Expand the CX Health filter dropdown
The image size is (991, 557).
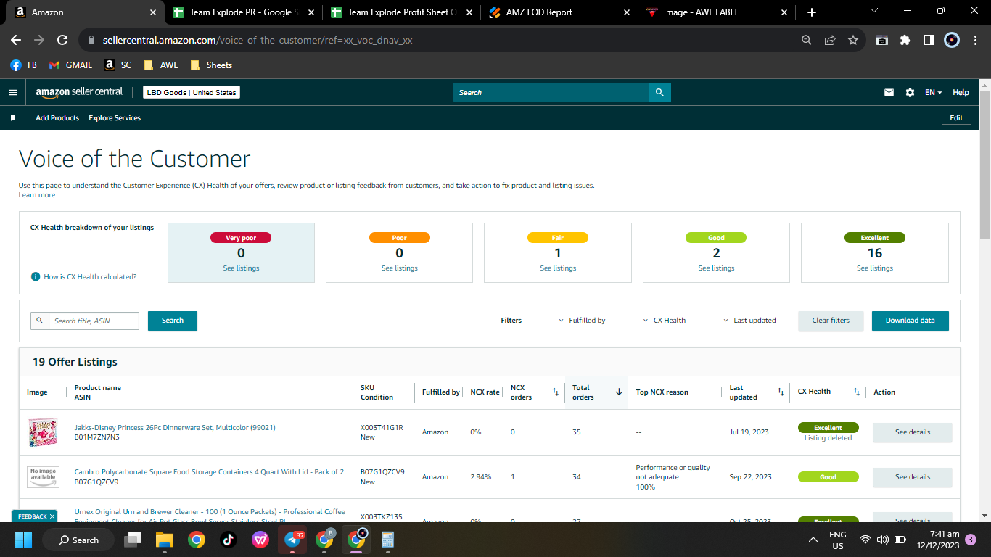[665, 321]
